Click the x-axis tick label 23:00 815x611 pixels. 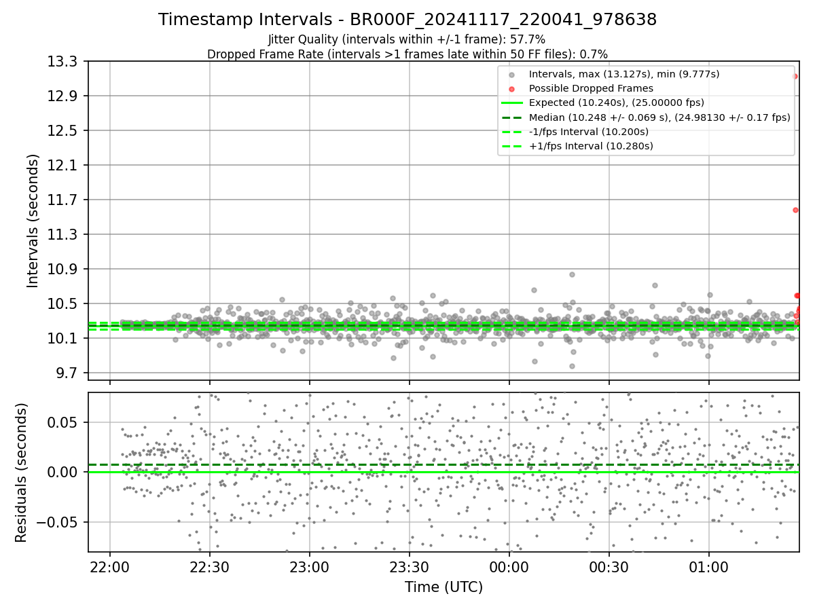coord(310,566)
